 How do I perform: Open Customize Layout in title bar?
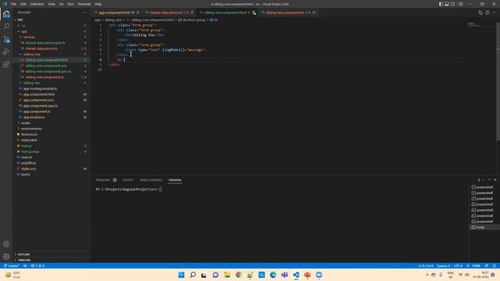tap(460, 4)
